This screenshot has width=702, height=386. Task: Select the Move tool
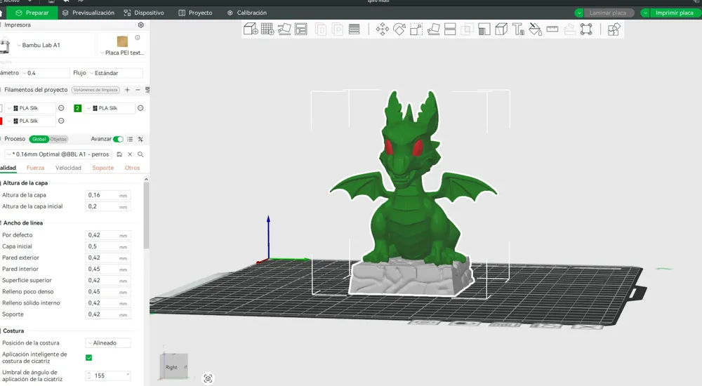pos(383,29)
